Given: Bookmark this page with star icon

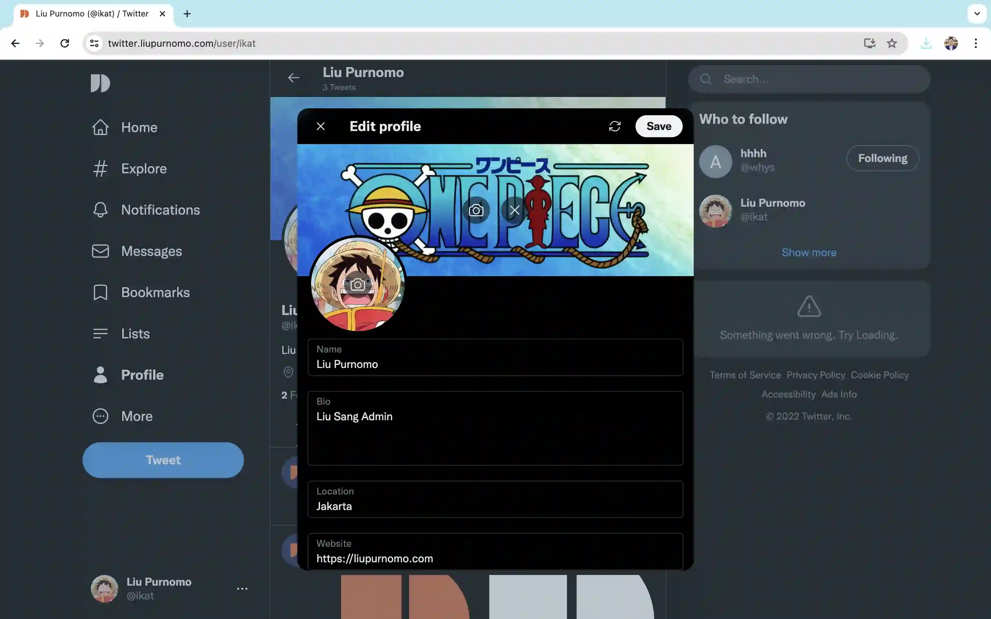Looking at the screenshot, I should tap(892, 43).
